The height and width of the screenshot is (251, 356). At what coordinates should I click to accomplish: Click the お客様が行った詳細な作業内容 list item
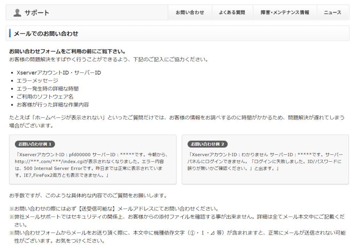click(52, 105)
